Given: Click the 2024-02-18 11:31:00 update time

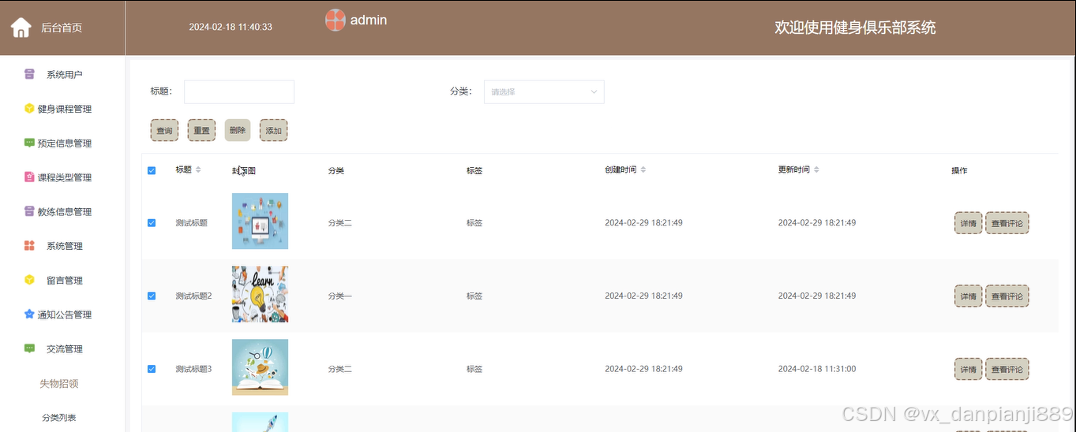Looking at the screenshot, I should click(x=817, y=369).
